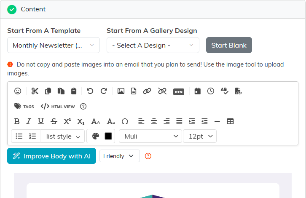Create a bulleted list
The width and height of the screenshot is (306, 198).
[x=19, y=136]
